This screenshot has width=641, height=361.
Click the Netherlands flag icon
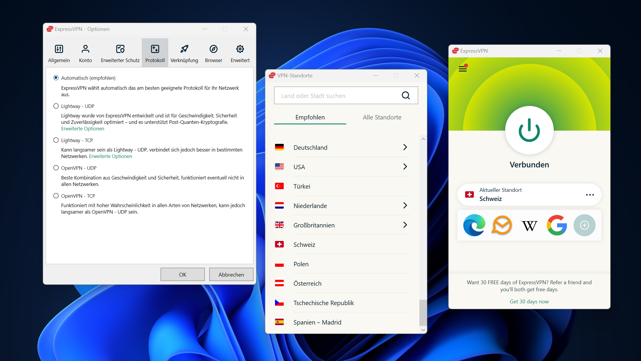(x=279, y=205)
